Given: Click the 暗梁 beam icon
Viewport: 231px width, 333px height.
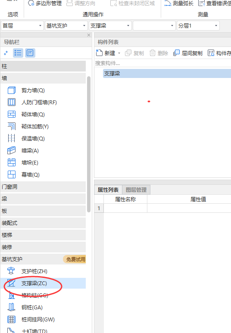Looking at the screenshot, I should [12, 150].
